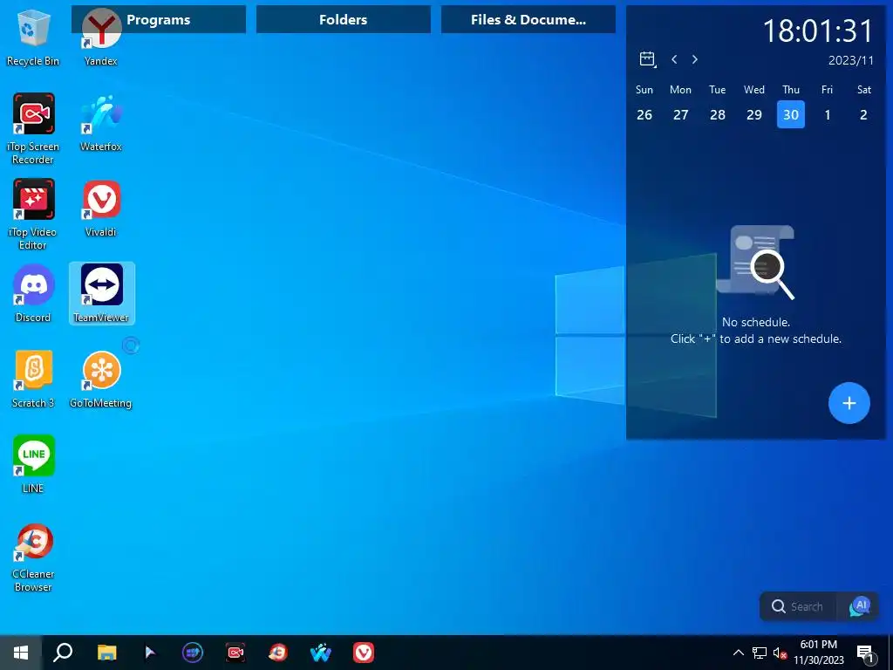
Task: Select Monday 27 in the calendar
Action: (680, 114)
